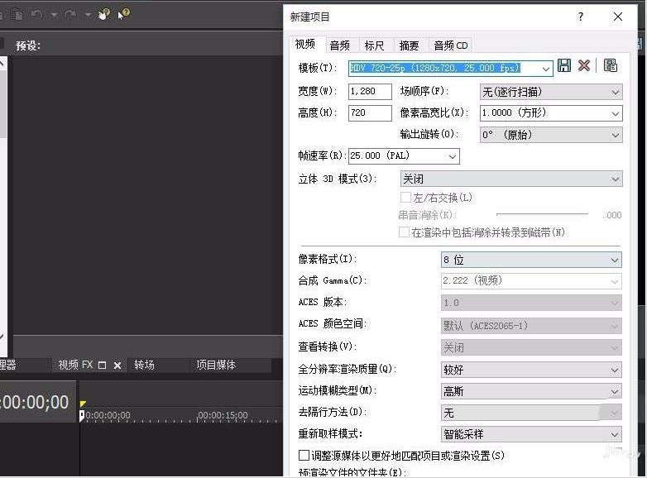Viewport: 647px width, 478px height.
Task: Expand the 帧速率 frame rate dropdown
Action: point(453,156)
